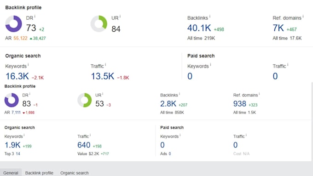Screen dimensions: 313x176
Task: Click the All time 858K text
Action: (x=172, y=113)
